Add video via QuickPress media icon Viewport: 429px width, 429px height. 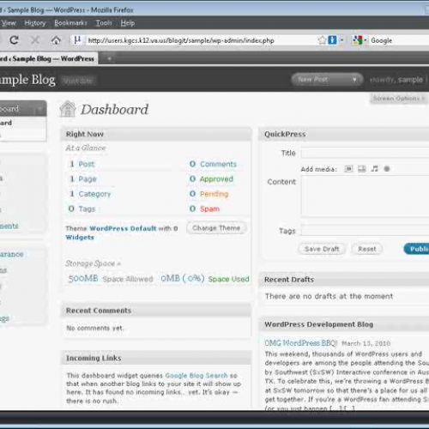coord(362,169)
